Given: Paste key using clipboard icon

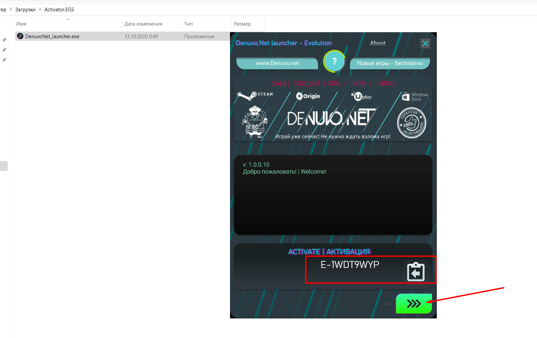Looking at the screenshot, I should [416, 272].
